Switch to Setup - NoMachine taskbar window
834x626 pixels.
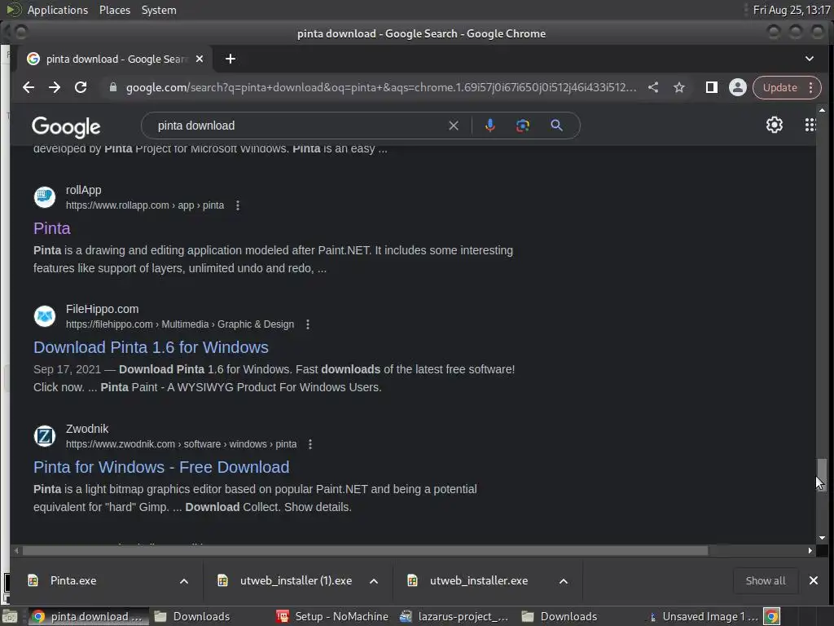[332, 616]
